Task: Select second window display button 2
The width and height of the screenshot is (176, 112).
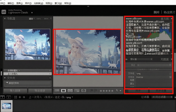Action: 9,97
